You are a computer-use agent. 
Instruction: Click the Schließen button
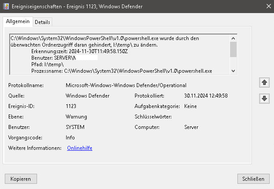253,179
